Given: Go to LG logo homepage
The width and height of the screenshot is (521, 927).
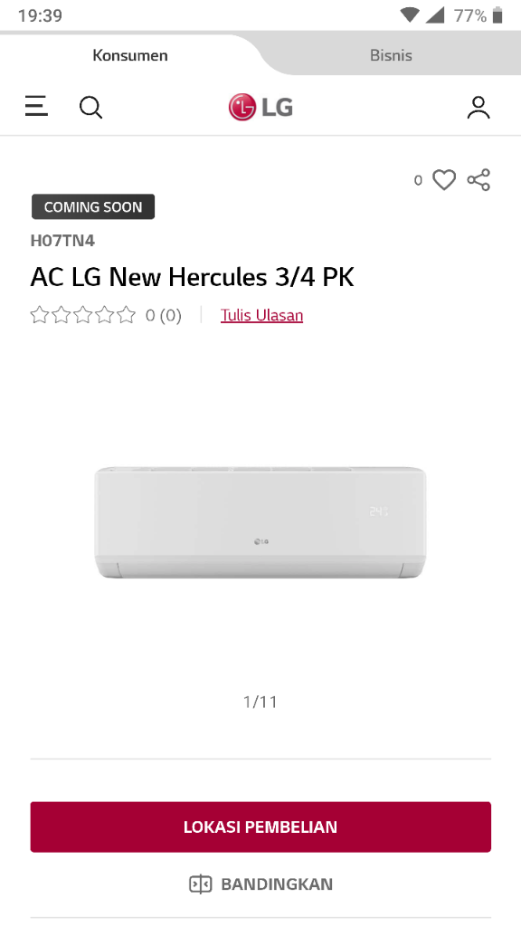Looking at the screenshot, I should pyautogui.click(x=260, y=107).
